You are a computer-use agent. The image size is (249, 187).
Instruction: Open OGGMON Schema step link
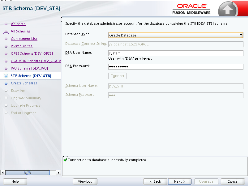pos(36,61)
